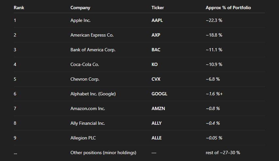Select the Coca-Cola Co. cell
Image resolution: width=279 pixels, height=161 pixels.
pyautogui.click(x=85, y=64)
